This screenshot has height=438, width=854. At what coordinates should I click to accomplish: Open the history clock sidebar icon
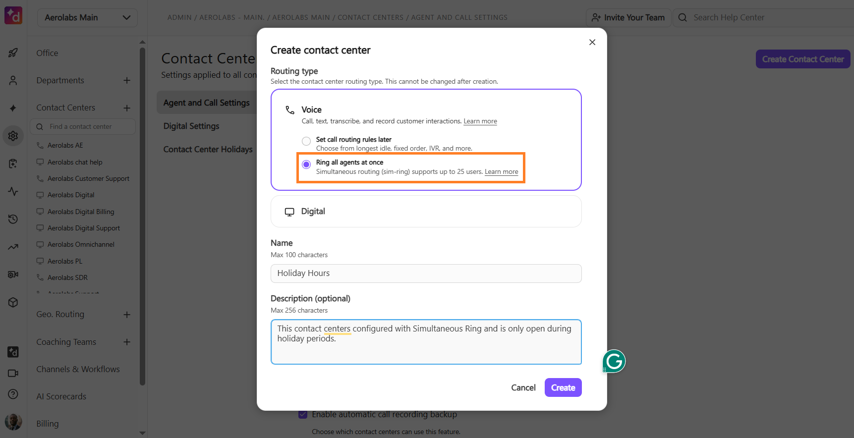[x=13, y=219]
